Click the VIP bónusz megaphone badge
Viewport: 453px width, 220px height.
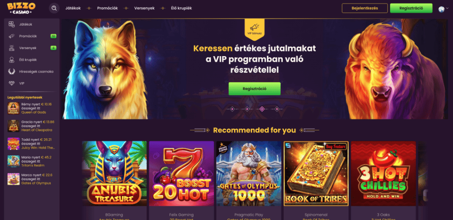(x=254, y=29)
